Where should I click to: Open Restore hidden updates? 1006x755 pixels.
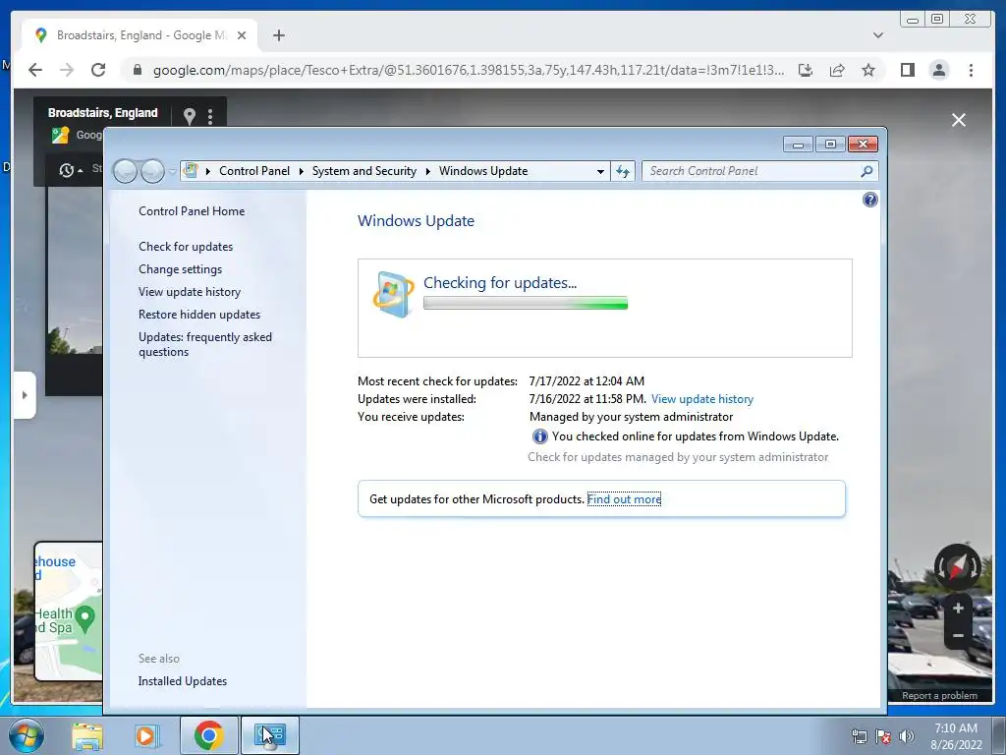[198, 314]
